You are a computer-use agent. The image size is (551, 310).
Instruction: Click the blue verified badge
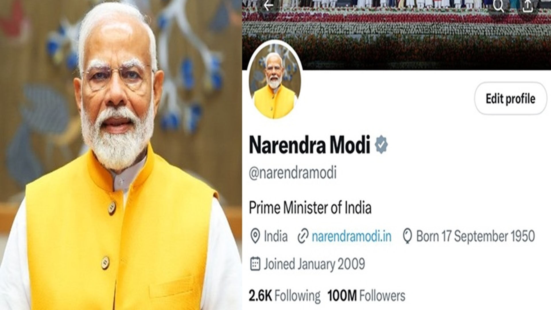tap(381, 145)
